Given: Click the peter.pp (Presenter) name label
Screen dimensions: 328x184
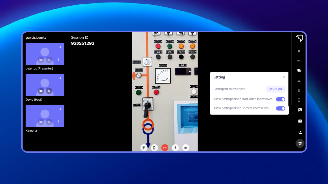Looking at the screenshot, I should 39,68.
